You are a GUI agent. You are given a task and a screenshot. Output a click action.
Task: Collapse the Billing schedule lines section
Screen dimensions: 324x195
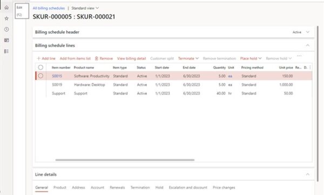point(308,45)
